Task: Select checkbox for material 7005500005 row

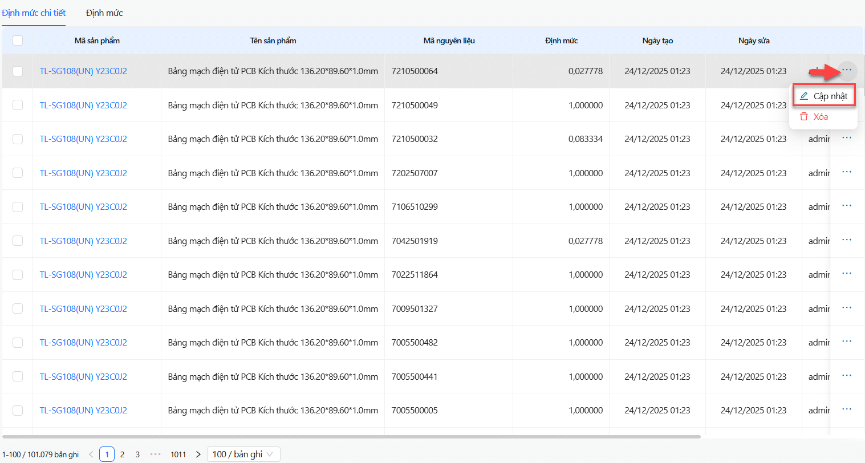Action: (18, 411)
